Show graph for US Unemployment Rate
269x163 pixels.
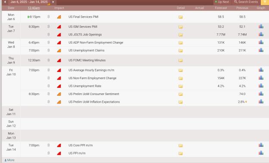[x=261, y=86]
